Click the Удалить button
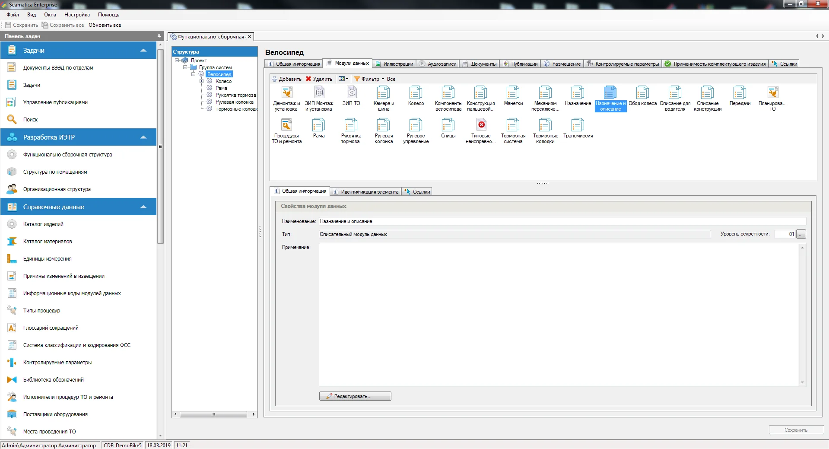This screenshot has height=449, width=829. (319, 79)
